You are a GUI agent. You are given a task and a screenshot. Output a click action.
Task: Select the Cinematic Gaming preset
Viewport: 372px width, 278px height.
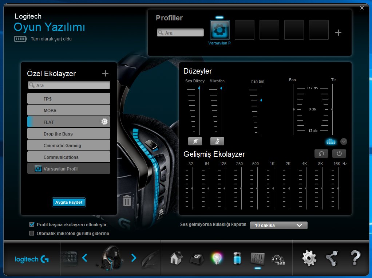(69, 145)
